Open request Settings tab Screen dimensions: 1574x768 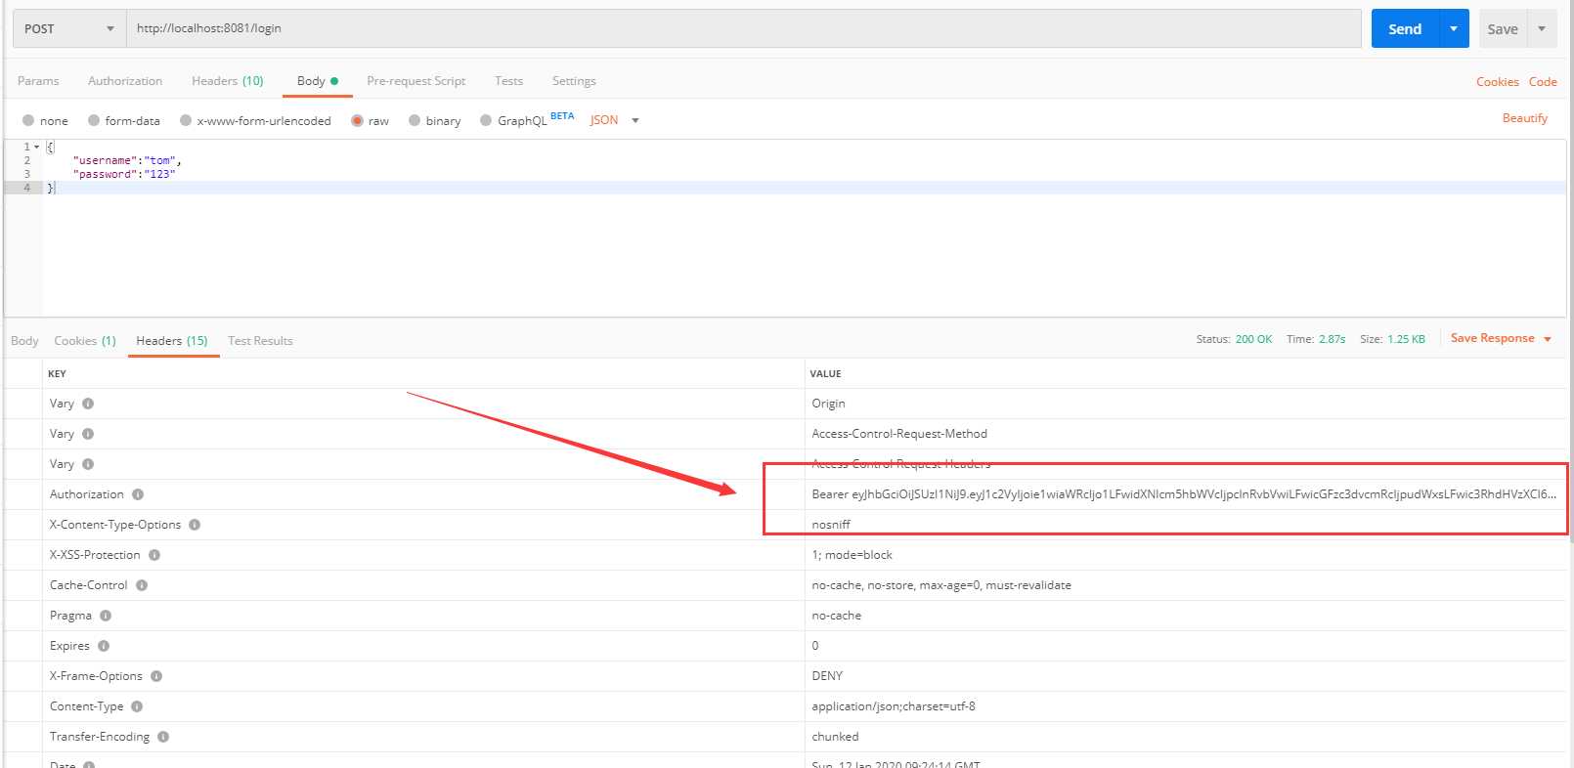point(574,81)
